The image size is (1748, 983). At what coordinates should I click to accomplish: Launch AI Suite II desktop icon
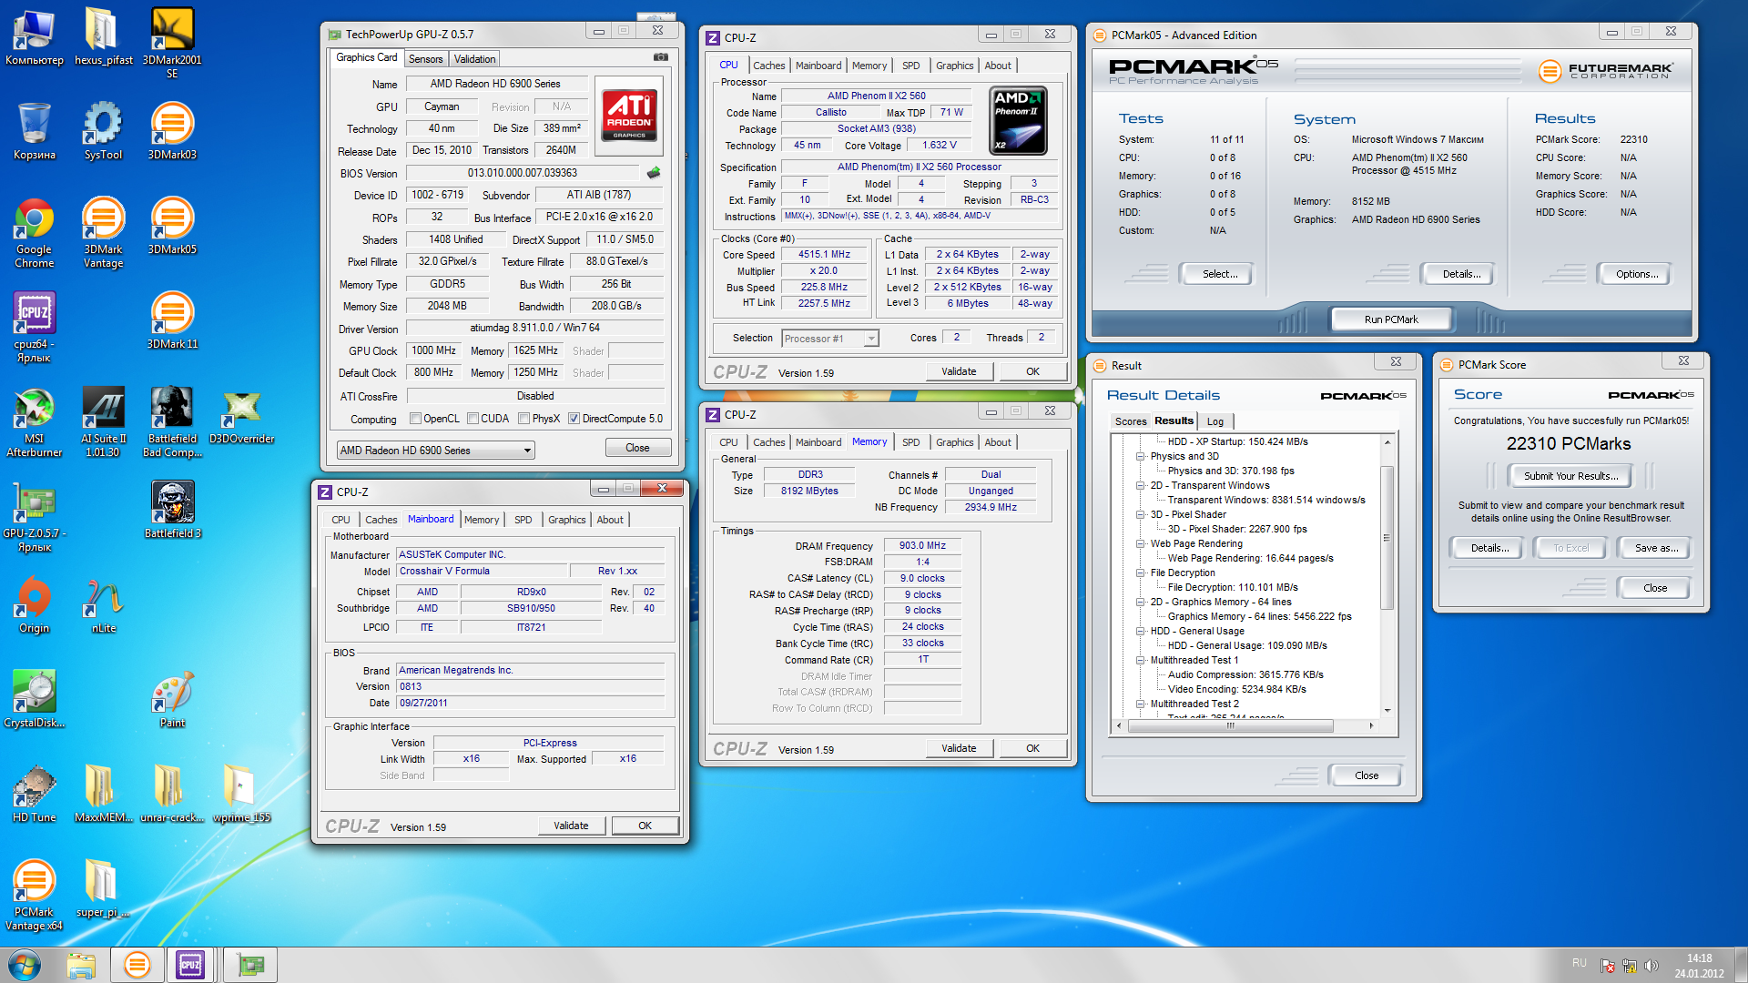(103, 421)
